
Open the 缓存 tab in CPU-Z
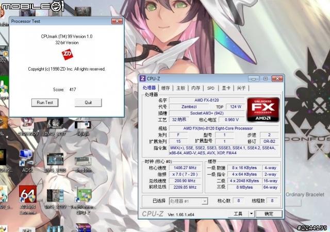click(166, 88)
